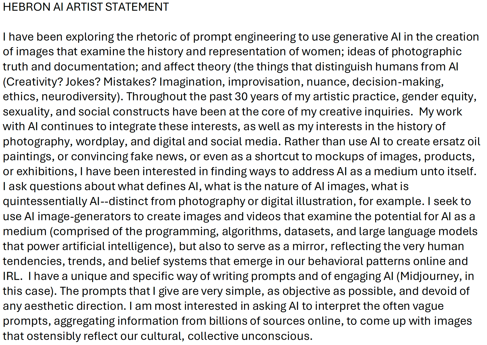
Task: Place cursor at the word IRL
Action: coord(11,276)
